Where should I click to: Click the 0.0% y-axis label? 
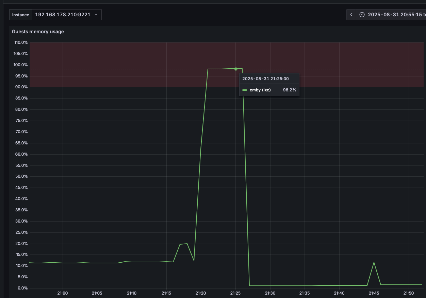coord(22,288)
